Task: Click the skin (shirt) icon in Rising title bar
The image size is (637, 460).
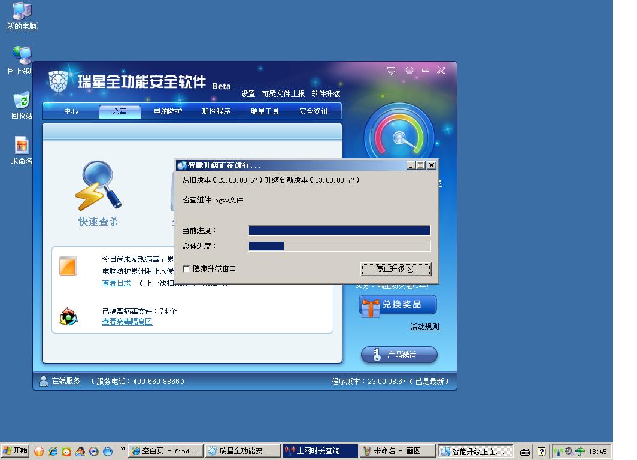Action: tap(409, 71)
